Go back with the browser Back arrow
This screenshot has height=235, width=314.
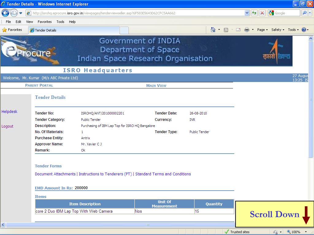tap(5, 13)
